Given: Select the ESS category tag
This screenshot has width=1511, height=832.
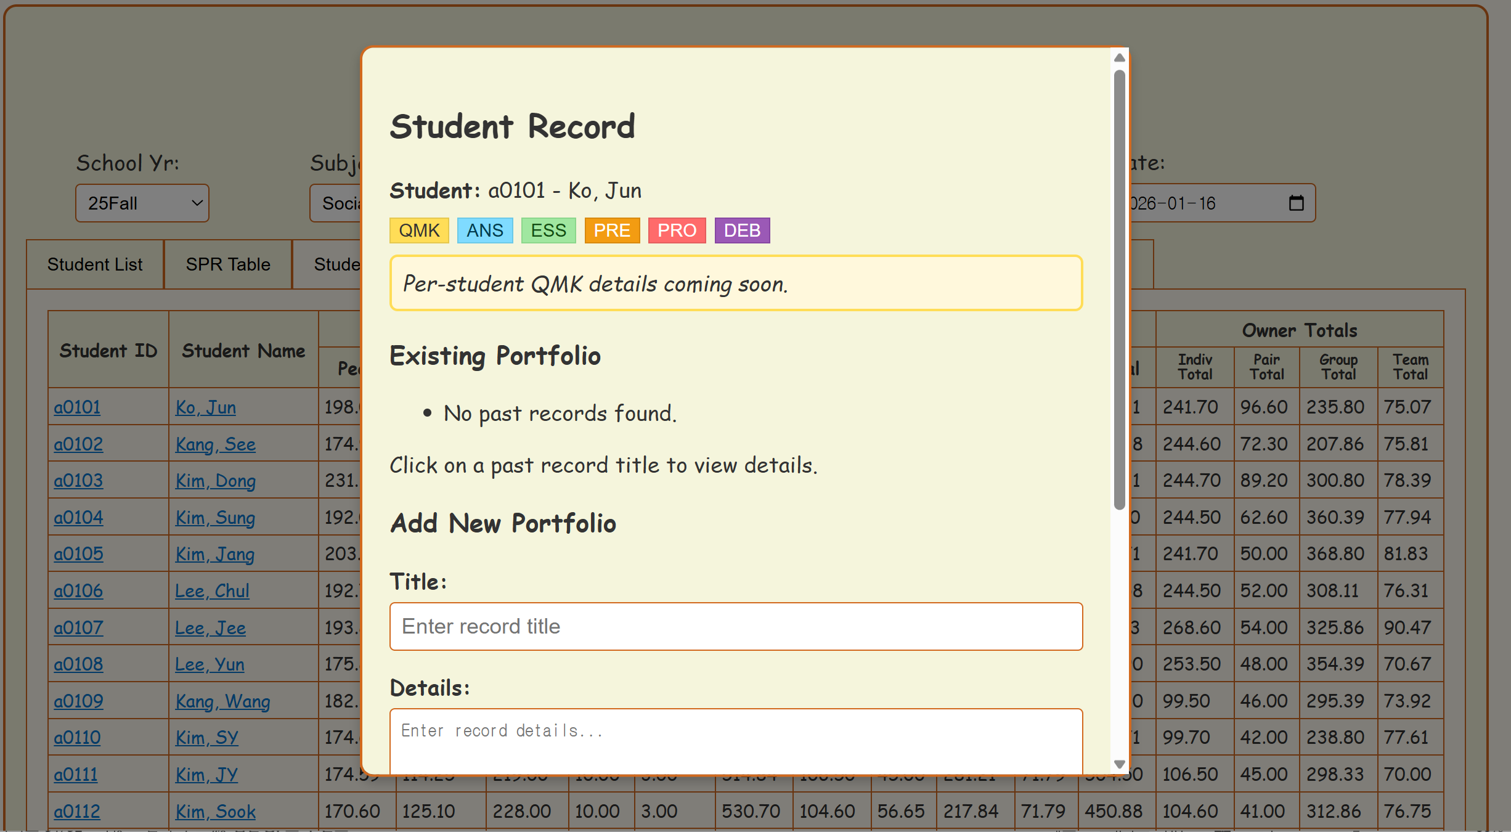Looking at the screenshot, I should pyautogui.click(x=548, y=230).
